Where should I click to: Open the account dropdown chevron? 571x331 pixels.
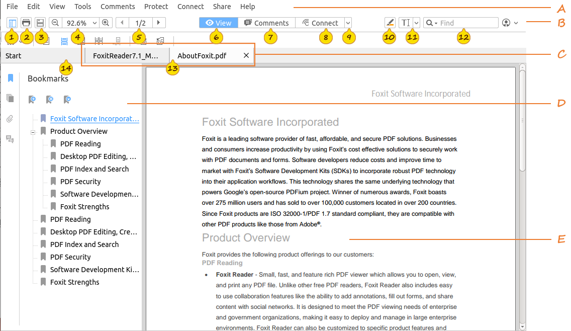click(x=516, y=23)
